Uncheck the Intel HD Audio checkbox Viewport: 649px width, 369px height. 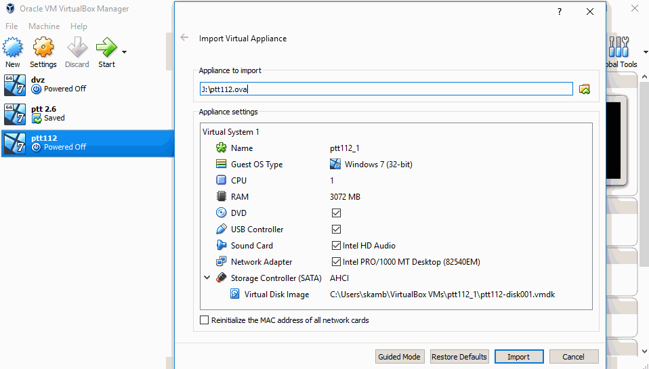click(x=336, y=245)
